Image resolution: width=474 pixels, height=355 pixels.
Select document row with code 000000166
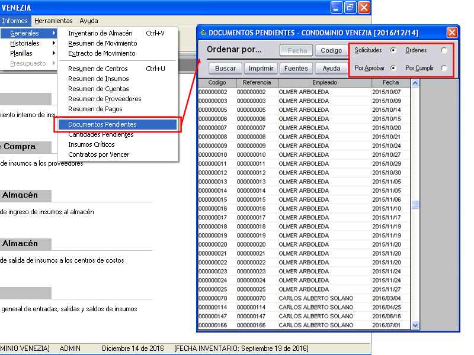304,325
